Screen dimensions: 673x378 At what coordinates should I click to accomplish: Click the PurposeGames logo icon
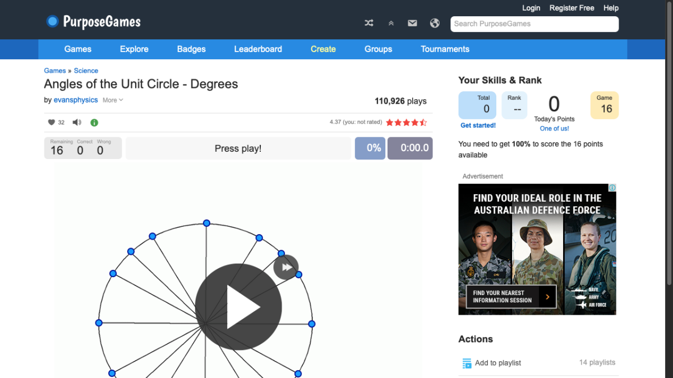52,21
